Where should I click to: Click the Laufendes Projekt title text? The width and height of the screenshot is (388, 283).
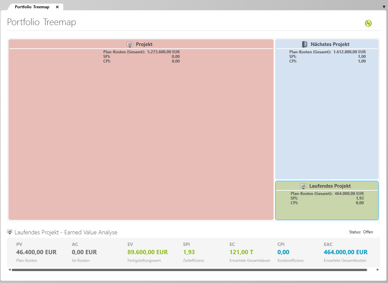point(330,186)
